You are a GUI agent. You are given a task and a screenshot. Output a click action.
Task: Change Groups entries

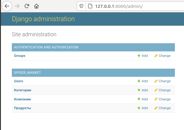coord(162,56)
